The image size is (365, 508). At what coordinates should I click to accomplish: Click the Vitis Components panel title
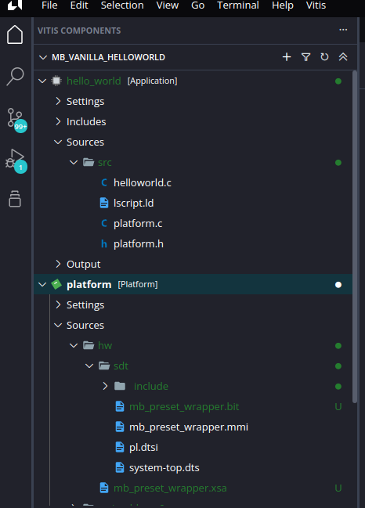[79, 31]
